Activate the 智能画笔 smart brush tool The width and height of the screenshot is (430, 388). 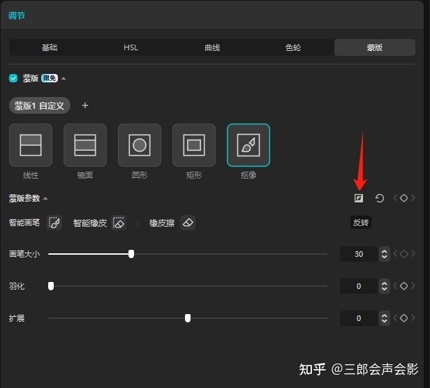tap(54, 223)
